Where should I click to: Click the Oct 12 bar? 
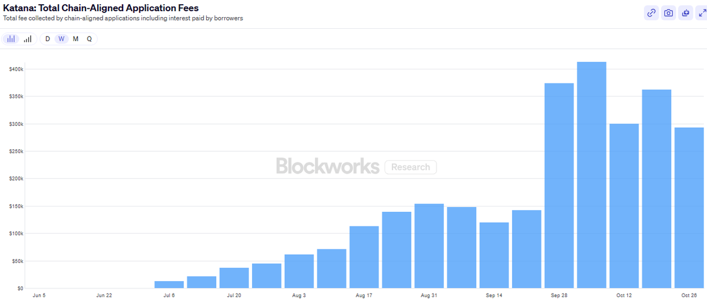pyautogui.click(x=624, y=206)
